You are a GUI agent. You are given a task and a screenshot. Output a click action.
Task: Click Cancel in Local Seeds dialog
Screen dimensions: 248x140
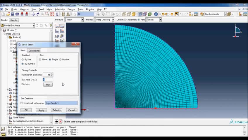tap(72, 110)
